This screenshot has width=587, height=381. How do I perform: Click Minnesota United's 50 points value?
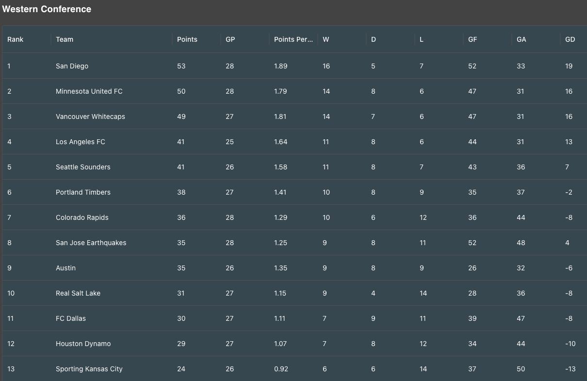pyautogui.click(x=181, y=91)
